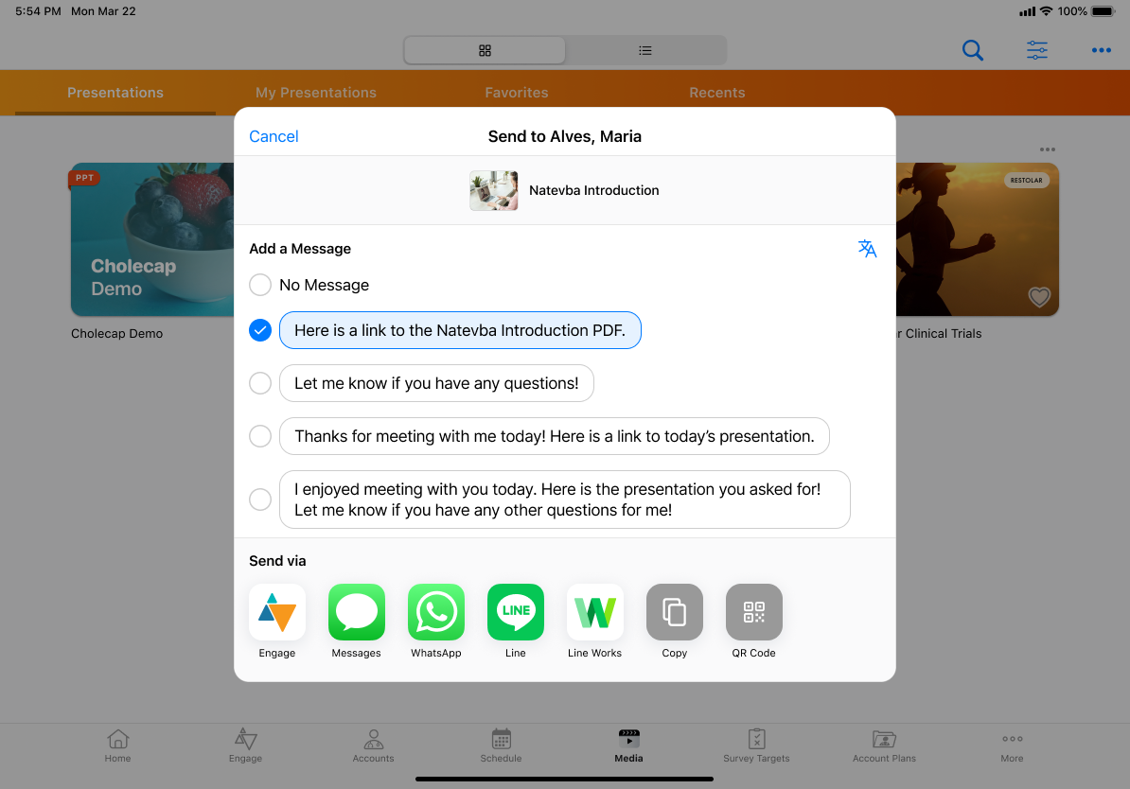Cancel the Send to Alves dialog
This screenshot has width=1130, height=789.
pyautogui.click(x=274, y=136)
